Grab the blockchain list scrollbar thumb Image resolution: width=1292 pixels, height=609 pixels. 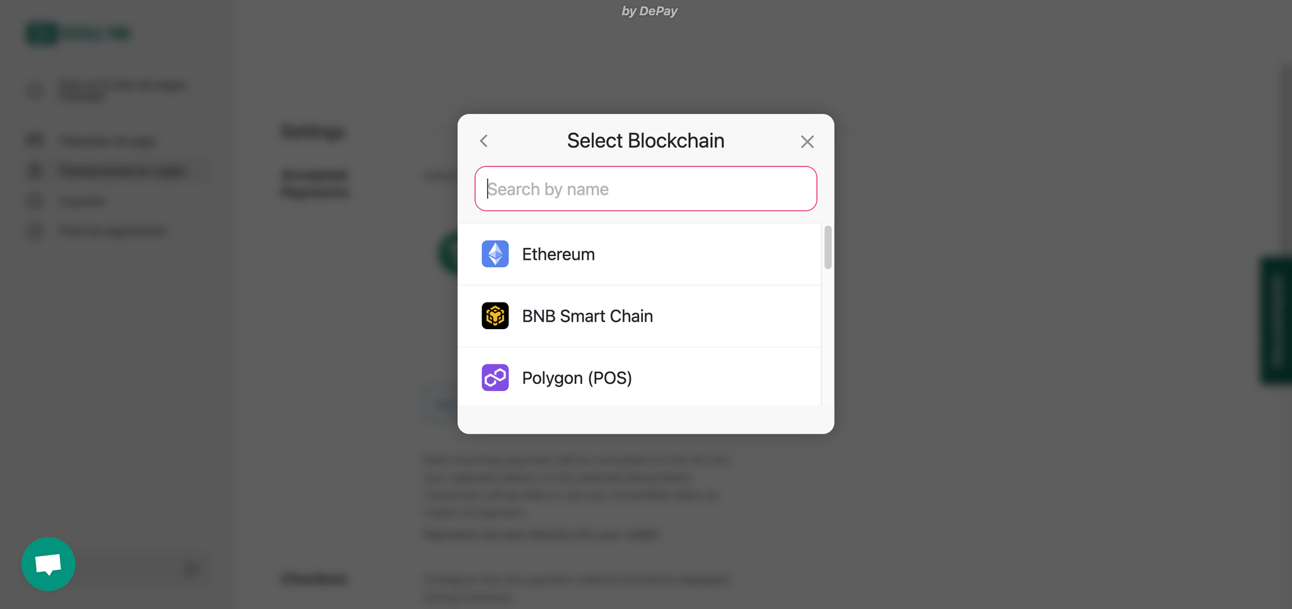coord(828,247)
